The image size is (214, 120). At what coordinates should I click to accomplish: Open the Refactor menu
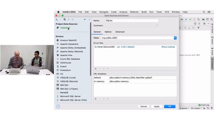point(134,12)
